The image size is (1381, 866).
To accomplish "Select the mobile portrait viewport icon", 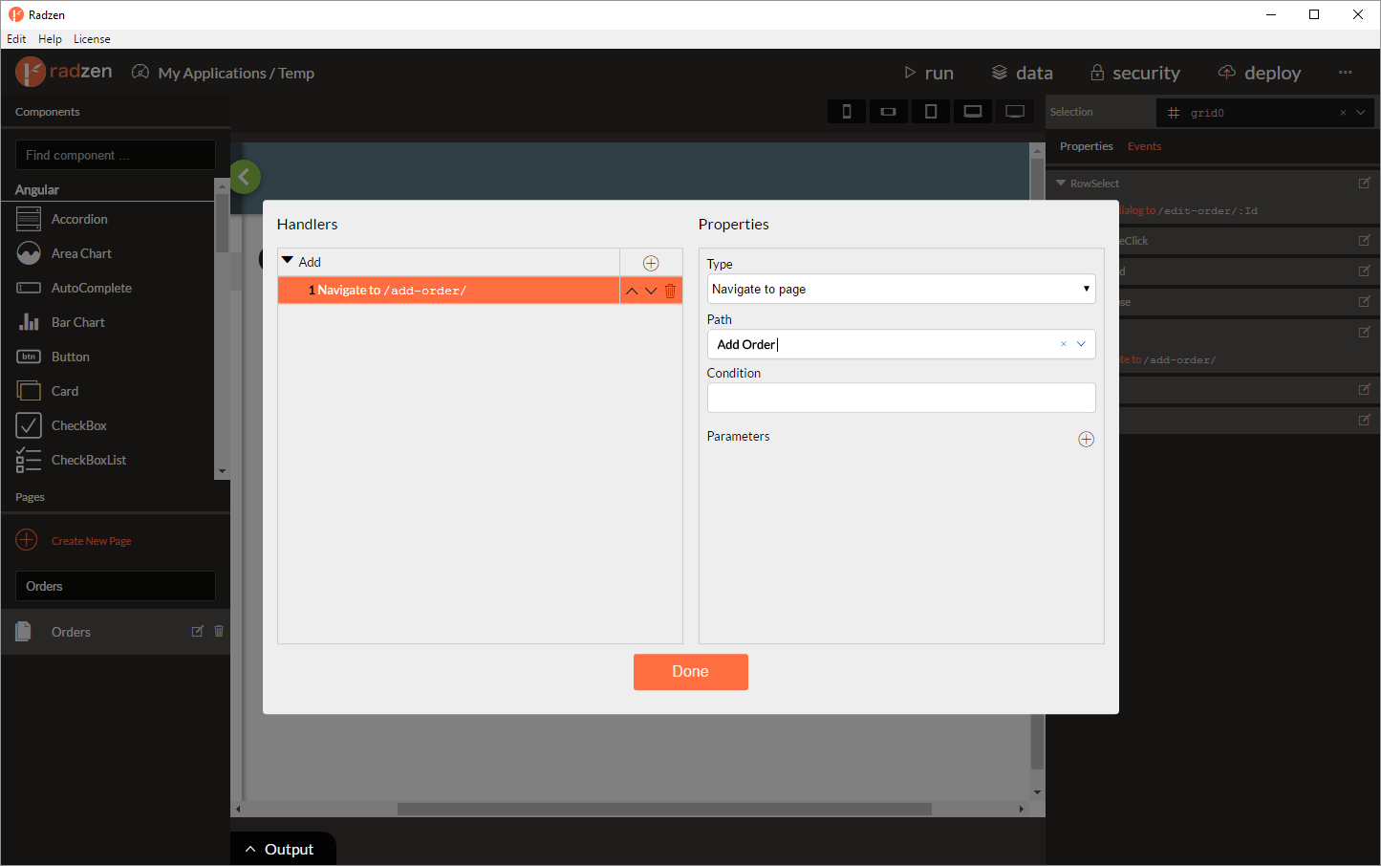I will point(847,112).
